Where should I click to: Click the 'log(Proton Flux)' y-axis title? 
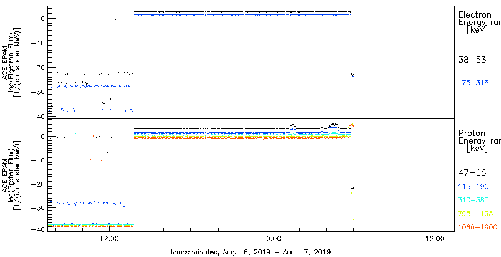pos(11,174)
